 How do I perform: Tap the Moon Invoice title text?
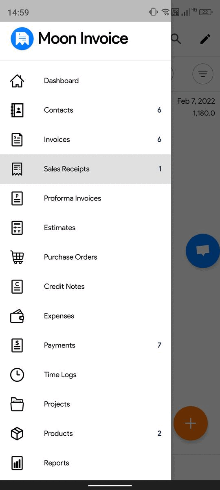coord(83,38)
